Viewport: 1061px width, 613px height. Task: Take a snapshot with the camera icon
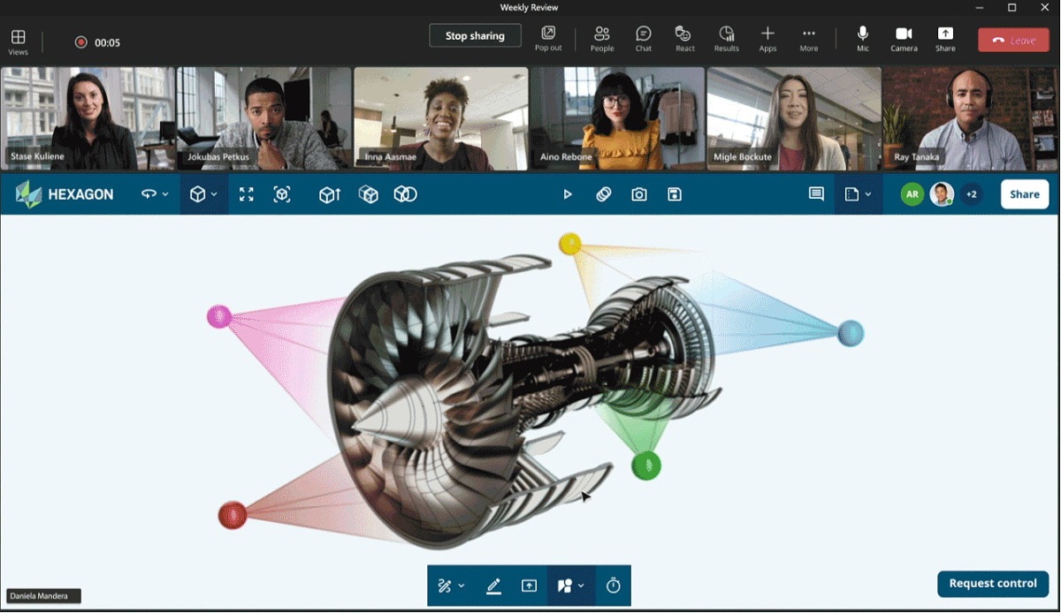click(x=638, y=193)
